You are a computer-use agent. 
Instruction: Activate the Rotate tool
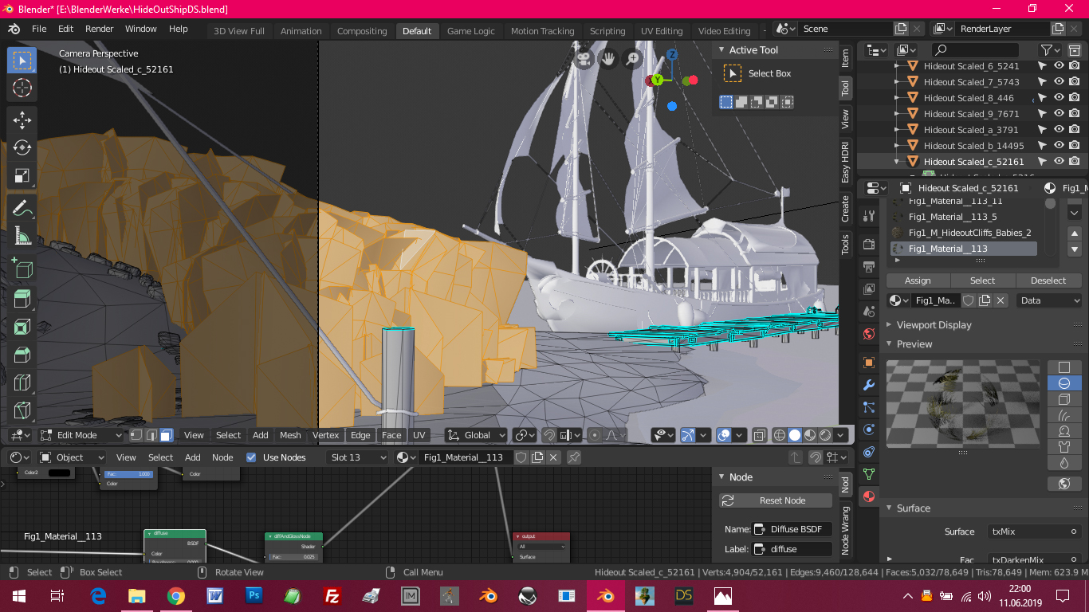coord(22,147)
